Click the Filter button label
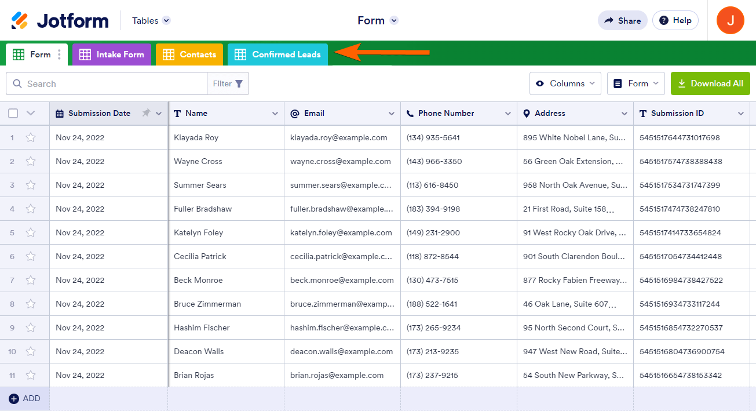 [x=222, y=83]
